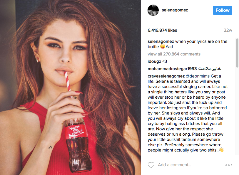Click the selenagomez name in caption
239x175 pixels.
161,41
